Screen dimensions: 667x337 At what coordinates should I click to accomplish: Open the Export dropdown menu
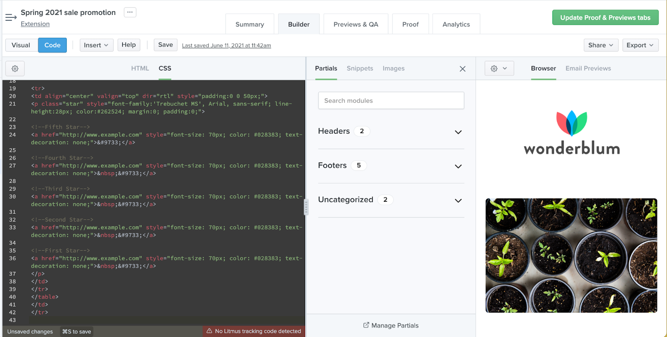tap(640, 45)
